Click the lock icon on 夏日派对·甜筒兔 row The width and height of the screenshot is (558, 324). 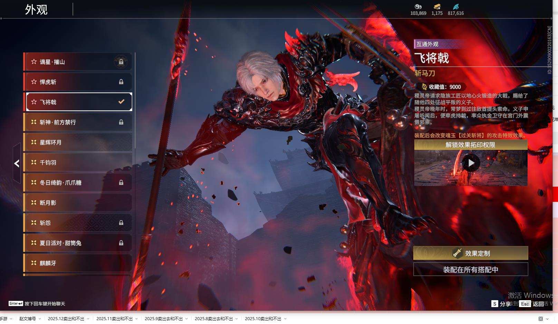[121, 243]
